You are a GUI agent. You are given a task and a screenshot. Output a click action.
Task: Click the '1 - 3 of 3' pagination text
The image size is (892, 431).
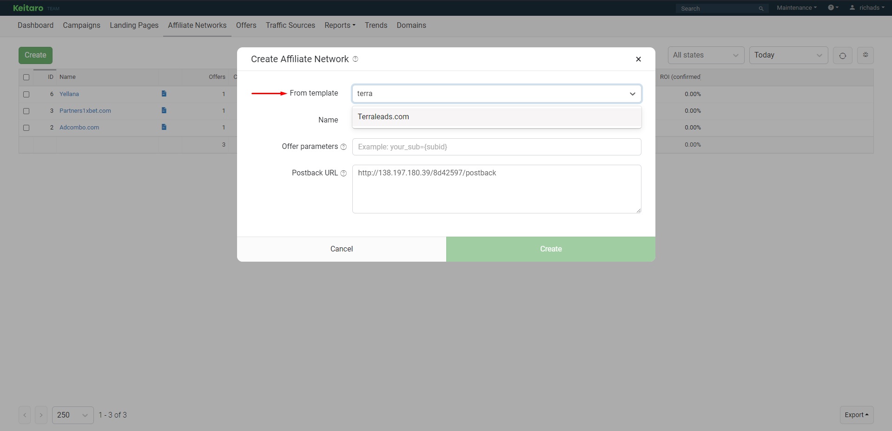[112, 415]
